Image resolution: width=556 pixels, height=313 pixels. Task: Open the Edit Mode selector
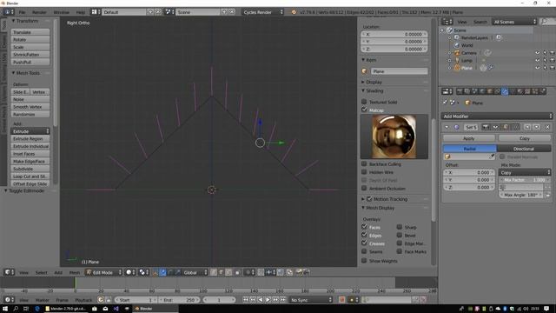click(x=103, y=272)
